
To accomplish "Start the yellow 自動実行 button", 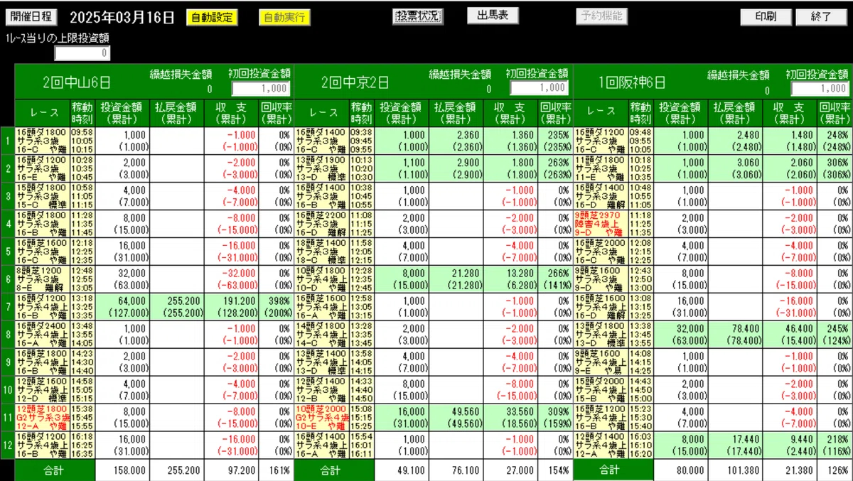I will pyautogui.click(x=284, y=17).
